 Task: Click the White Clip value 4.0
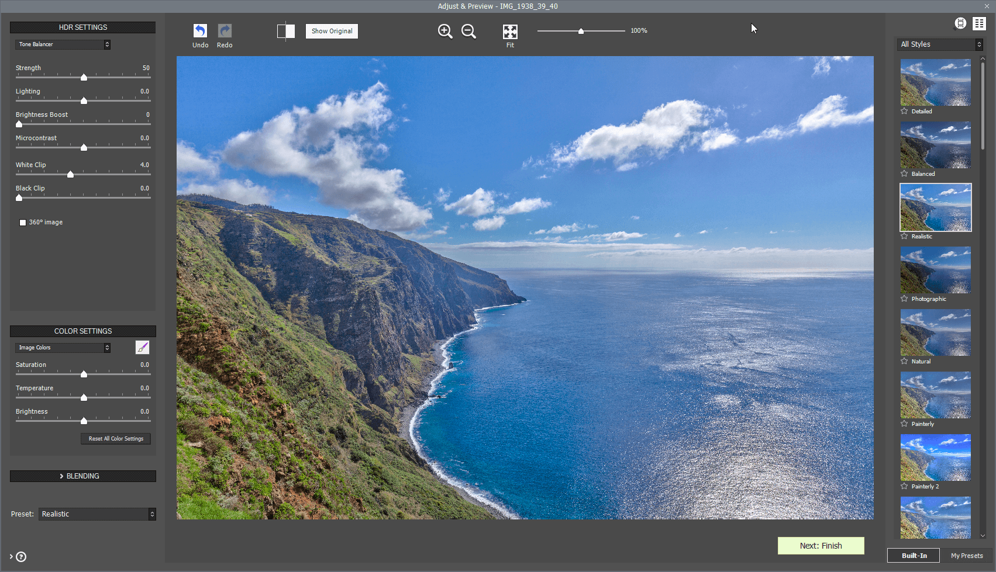tap(144, 165)
